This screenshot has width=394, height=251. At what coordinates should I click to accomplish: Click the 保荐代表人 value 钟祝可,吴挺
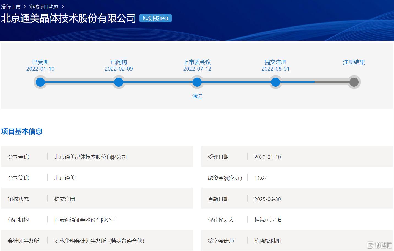tap(268, 220)
